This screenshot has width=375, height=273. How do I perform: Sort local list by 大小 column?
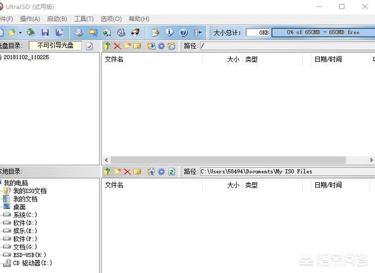point(222,185)
